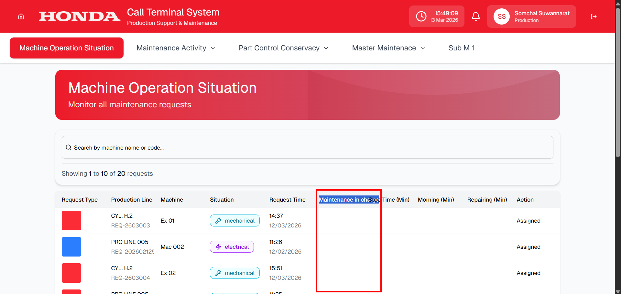621x294 pixels.
Task: Click blue swatch for PRO LINE 005
Action: (71, 247)
